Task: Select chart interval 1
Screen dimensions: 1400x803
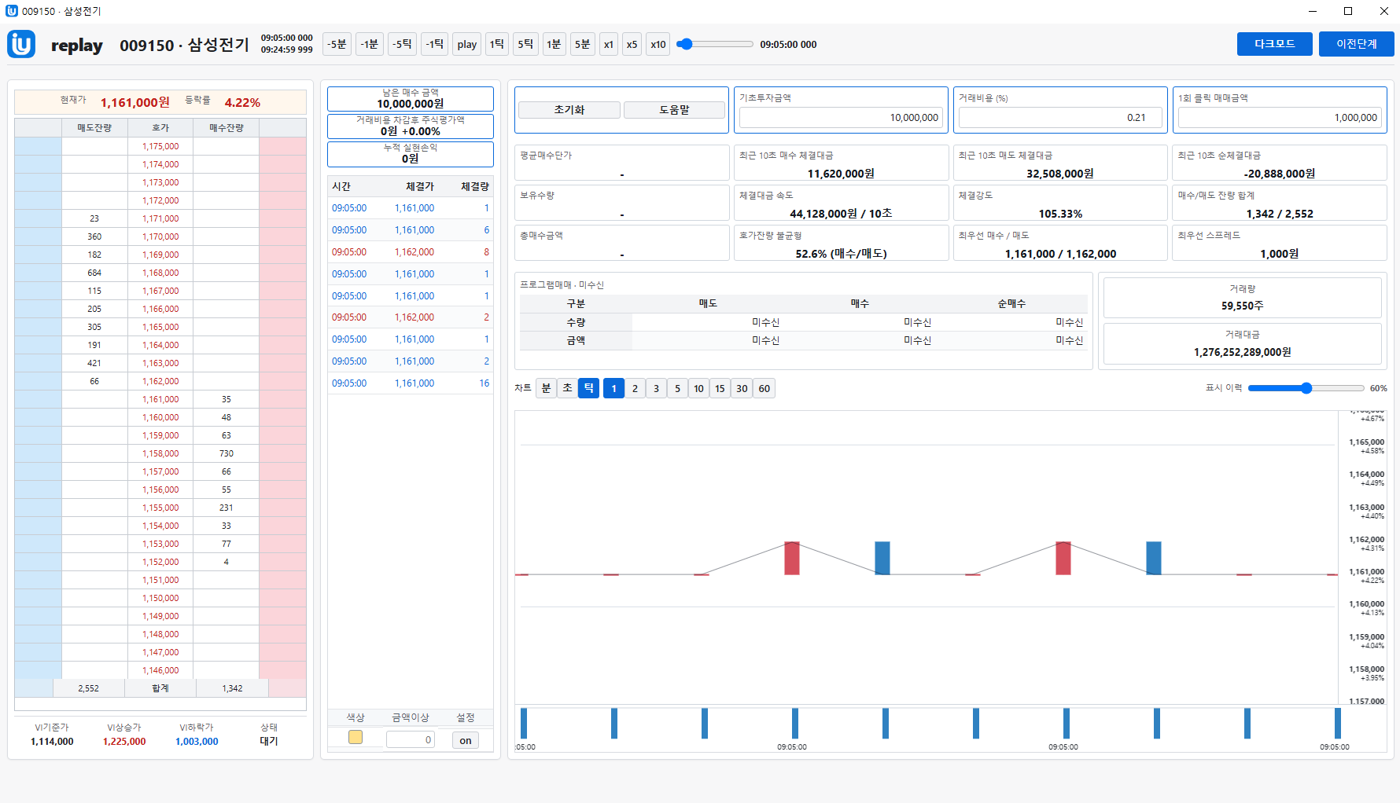Action: [614, 388]
